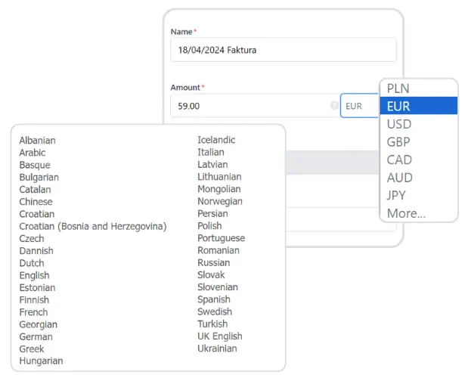Select Ukrainian from language list
Image resolution: width=465 pixels, height=378 pixels.
tap(217, 349)
